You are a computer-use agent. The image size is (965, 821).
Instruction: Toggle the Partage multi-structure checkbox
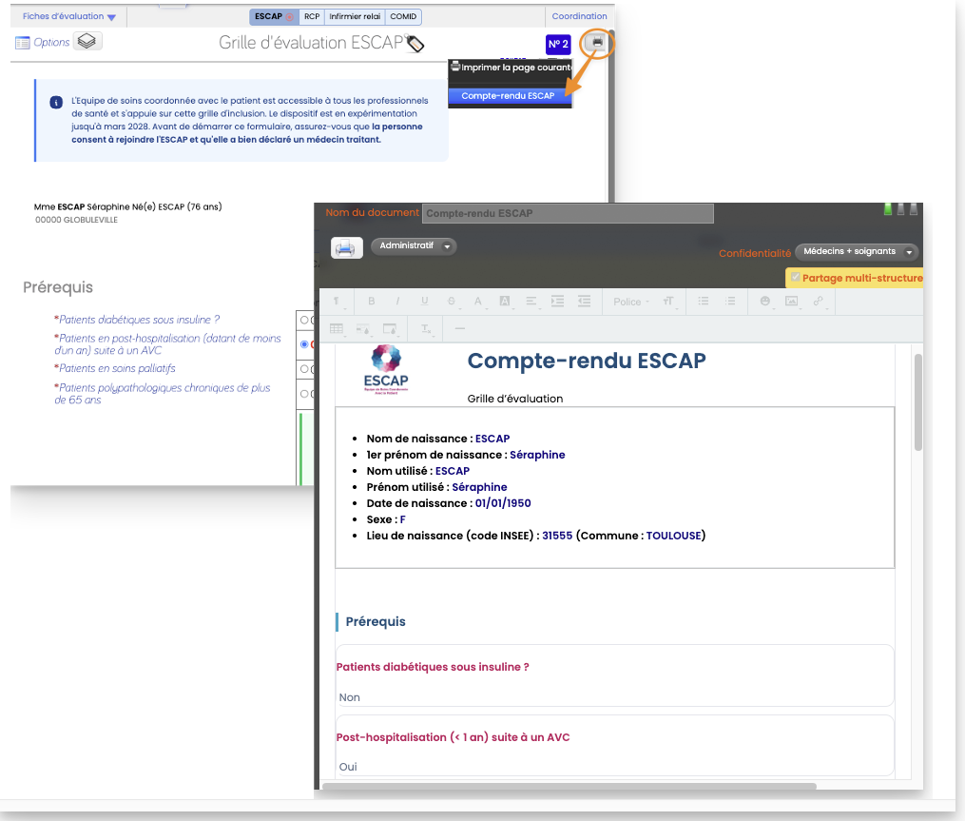(796, 277)
